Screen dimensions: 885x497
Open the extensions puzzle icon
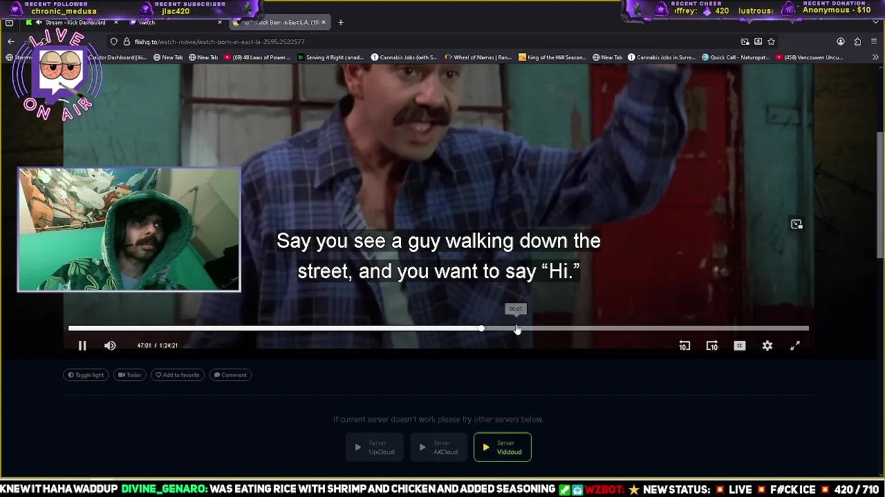857,42
